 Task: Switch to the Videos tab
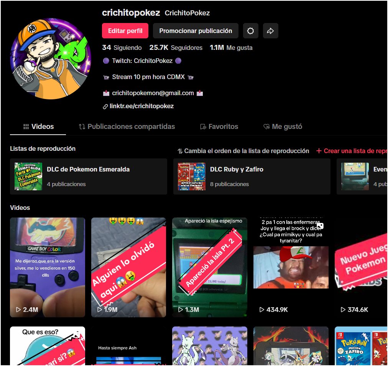[38, 127]
